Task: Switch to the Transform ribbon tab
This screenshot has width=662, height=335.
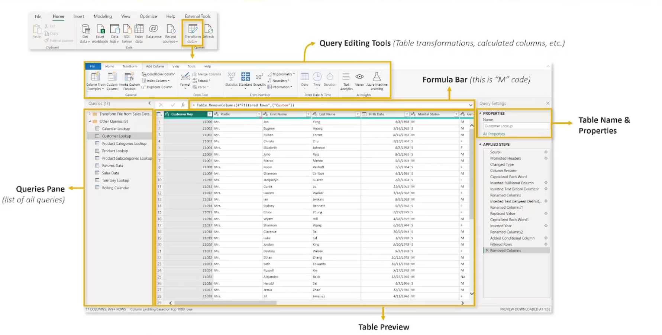Action: (130, 66)
